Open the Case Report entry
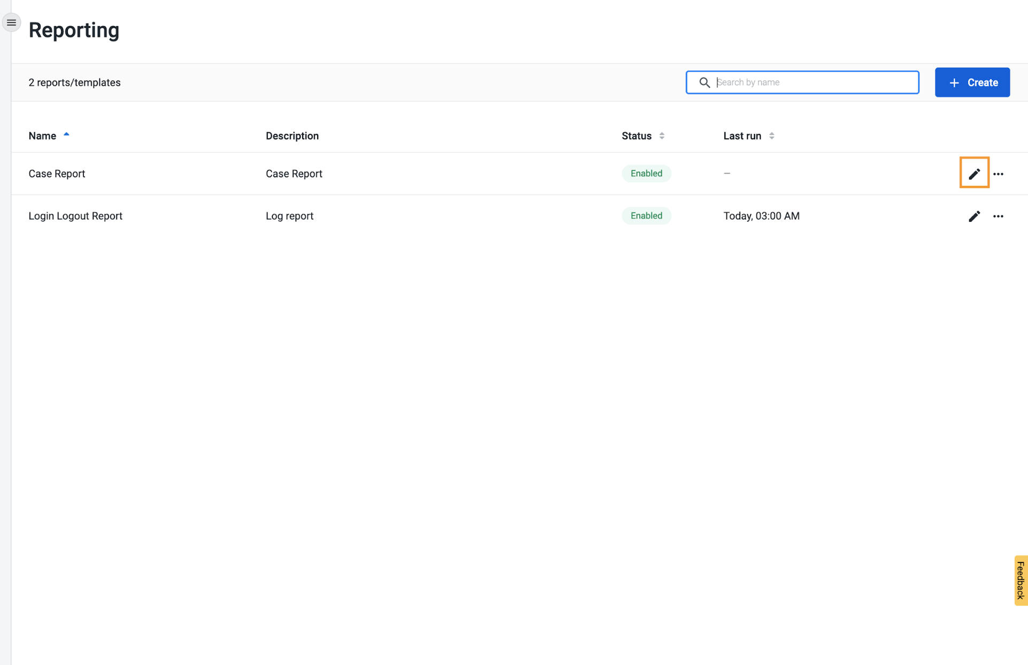 pyautogui.click(x=57, y=173)
